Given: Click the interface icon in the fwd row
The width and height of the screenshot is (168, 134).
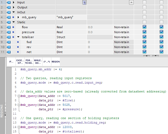Looking at the screenshot, I should 9,42.
